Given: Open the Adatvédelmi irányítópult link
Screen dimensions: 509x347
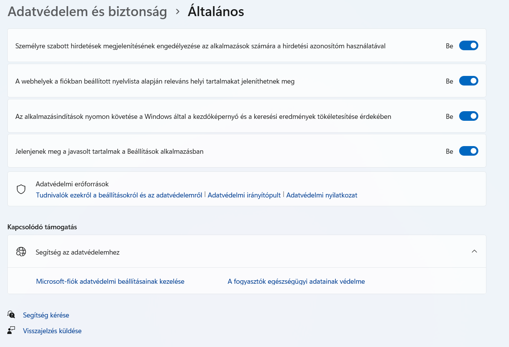Looking at the screenshot, I should 244,195.
